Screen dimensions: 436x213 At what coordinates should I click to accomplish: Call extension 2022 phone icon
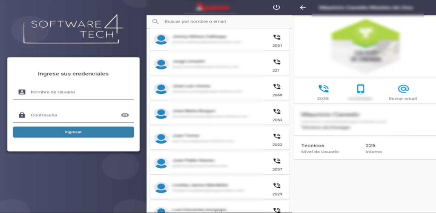click(277, 136)
